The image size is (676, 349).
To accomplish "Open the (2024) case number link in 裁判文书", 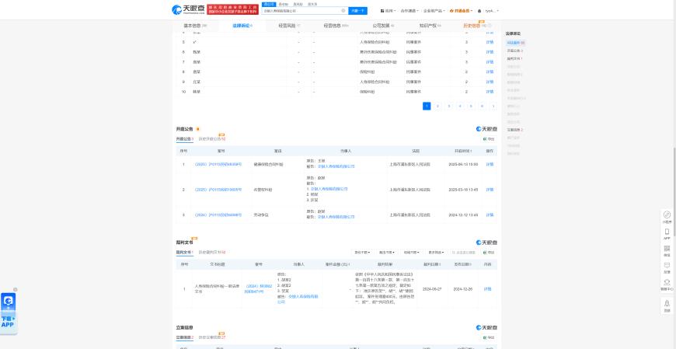I will point(258,289).
